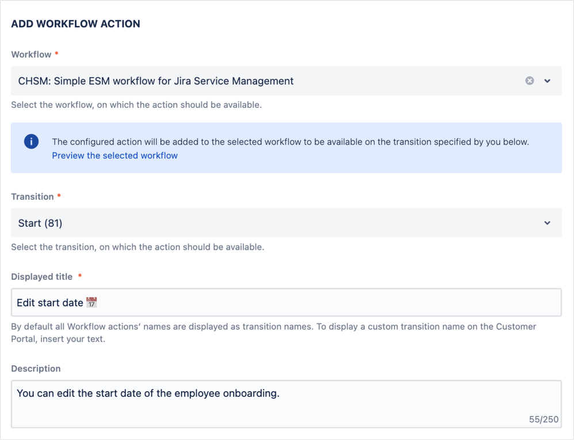Screen dimensions: 574x440
Task: Click the 55/250 character counter
Action: click(544, 419)
